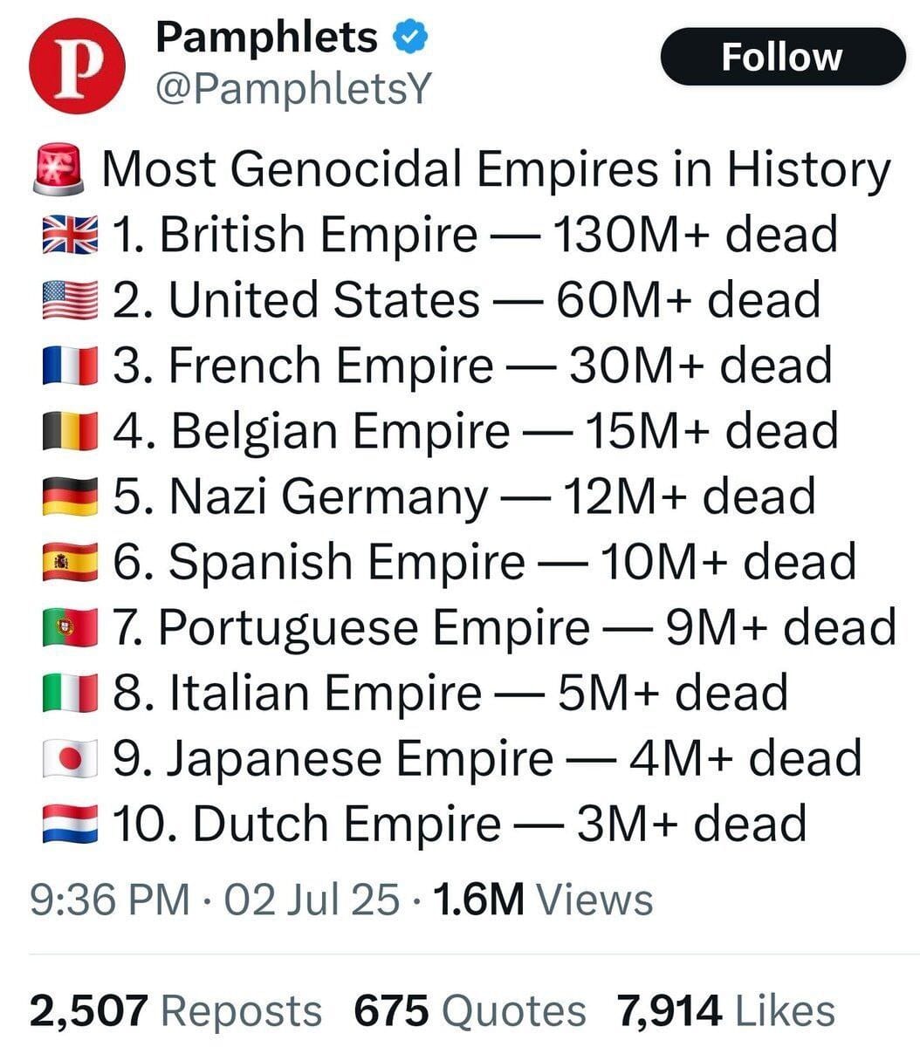
Task: Click the Spanish flag emoji
Action: point(70,563)
